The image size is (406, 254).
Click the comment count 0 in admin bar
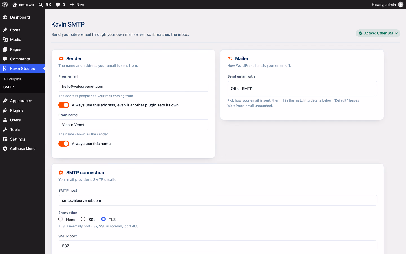[x=64, y=5]
